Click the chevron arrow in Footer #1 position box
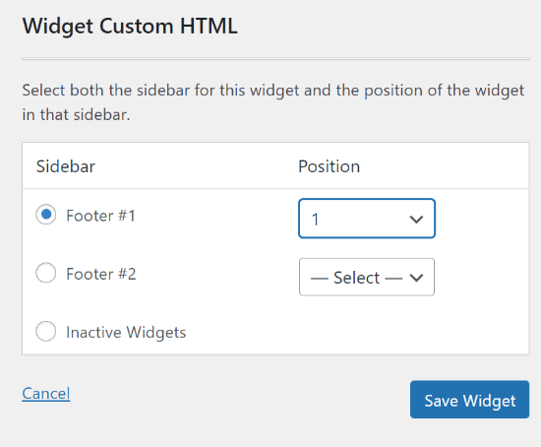The height and width of the screenshot is (447, 541). click(416, 220)
